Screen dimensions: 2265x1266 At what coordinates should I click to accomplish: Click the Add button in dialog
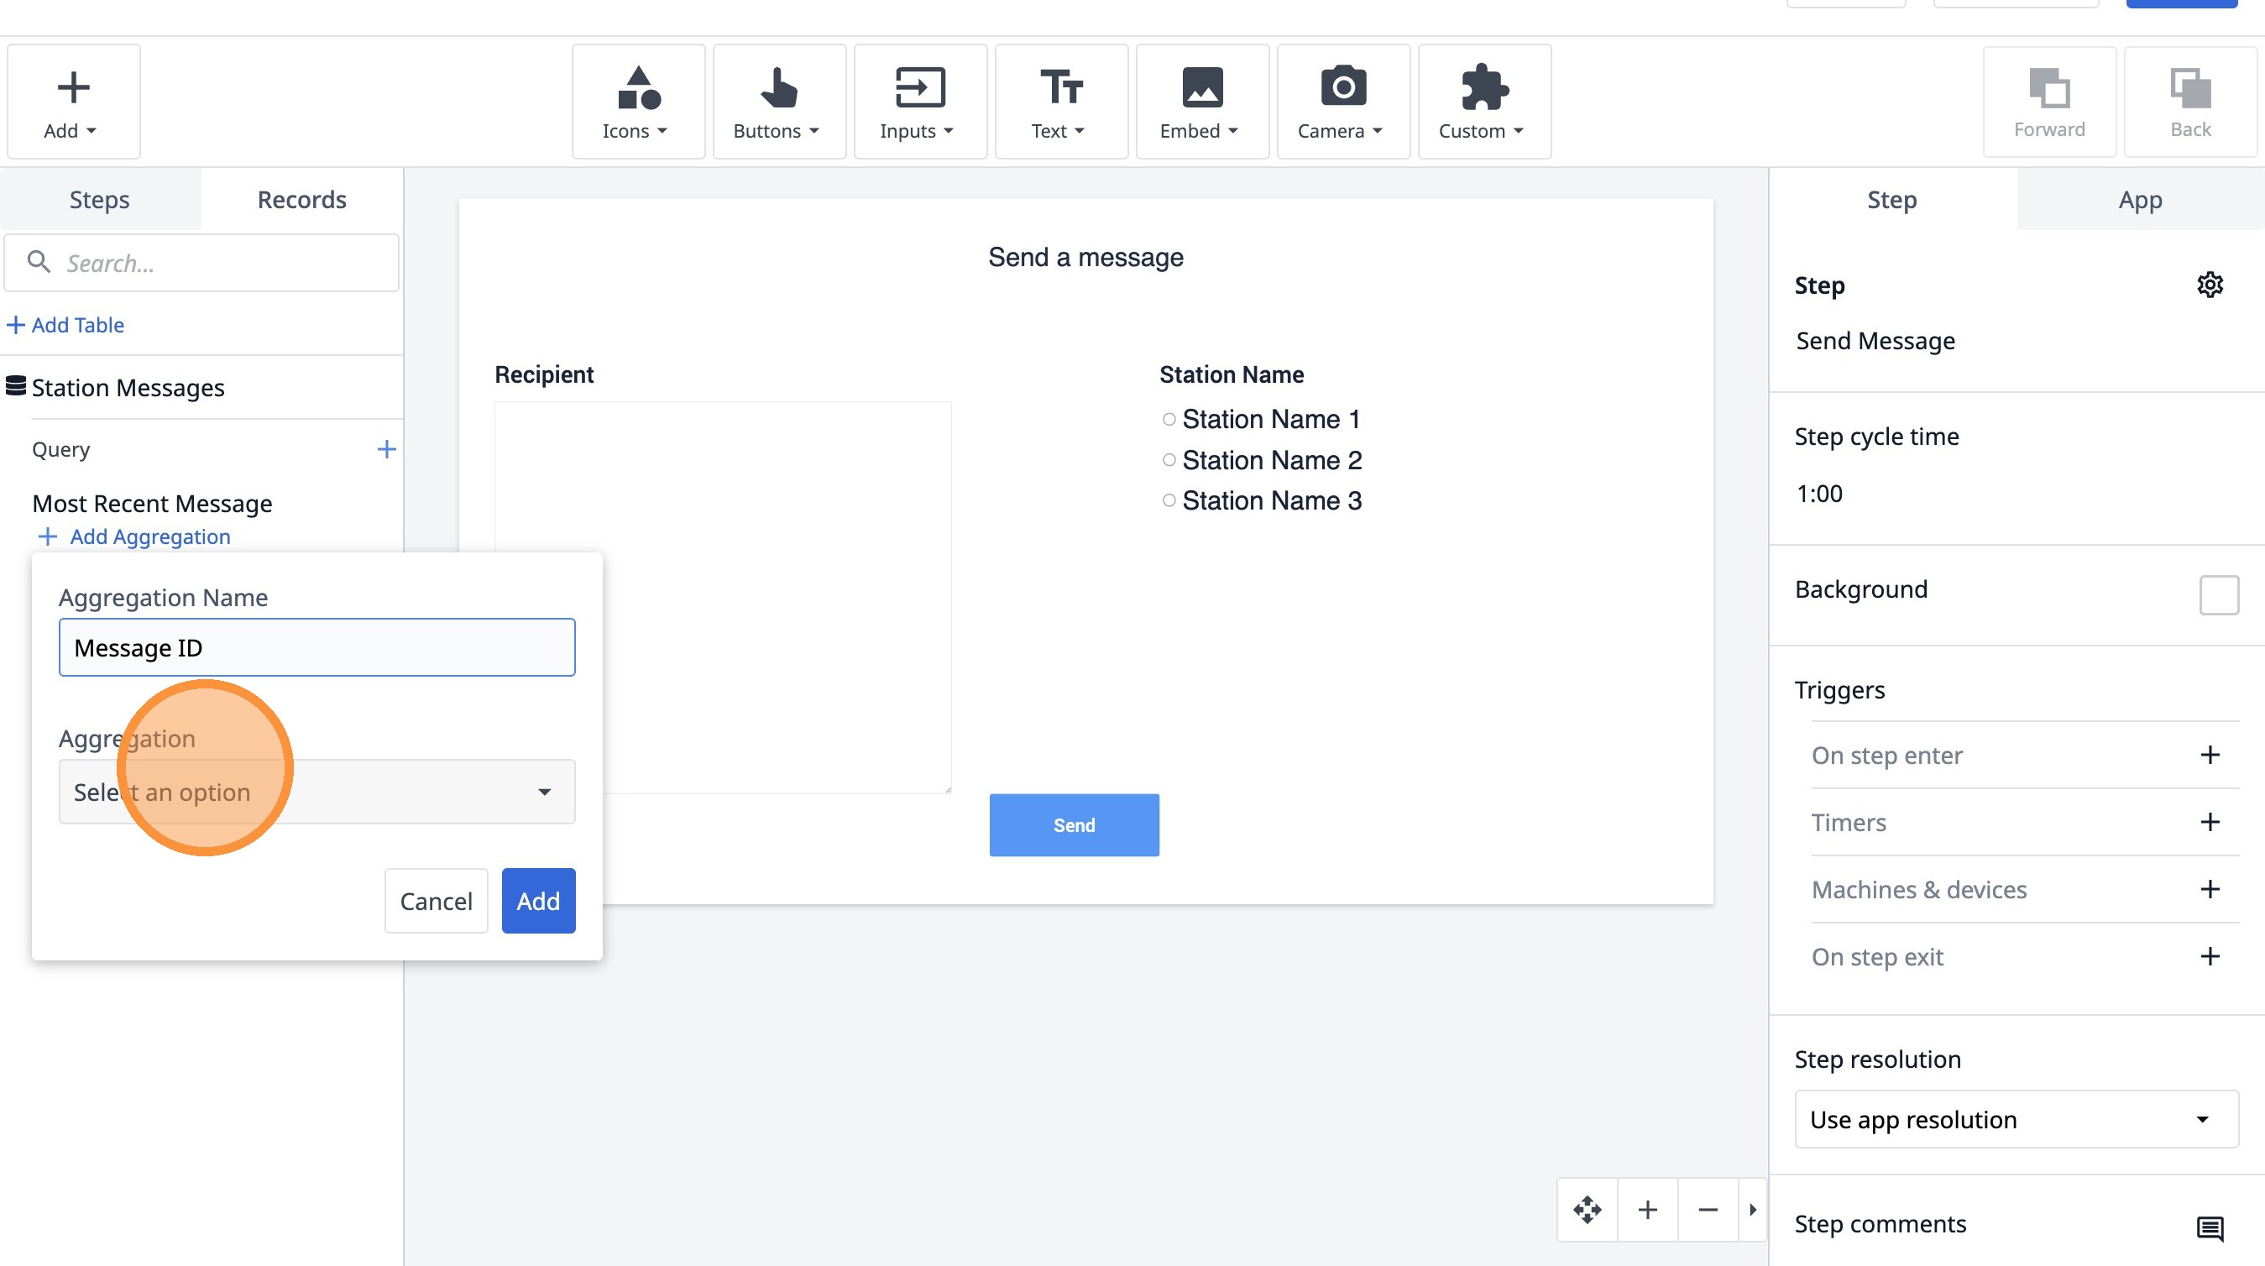pyautogui.click(x=538, y=901)
